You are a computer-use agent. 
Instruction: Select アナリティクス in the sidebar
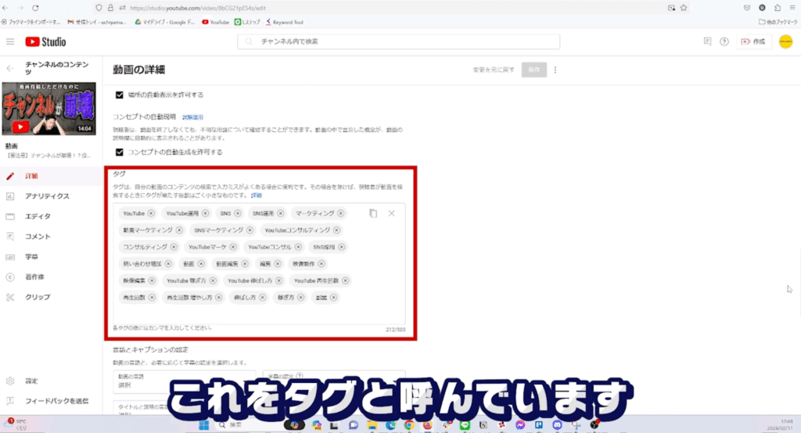(x=47, y=196)
